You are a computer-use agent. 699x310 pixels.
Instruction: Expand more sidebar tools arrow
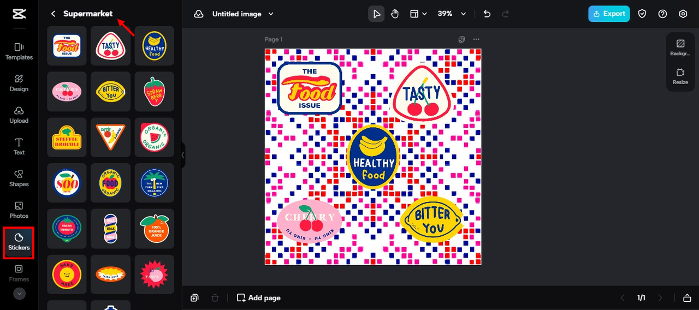click(x=19, y=294)
